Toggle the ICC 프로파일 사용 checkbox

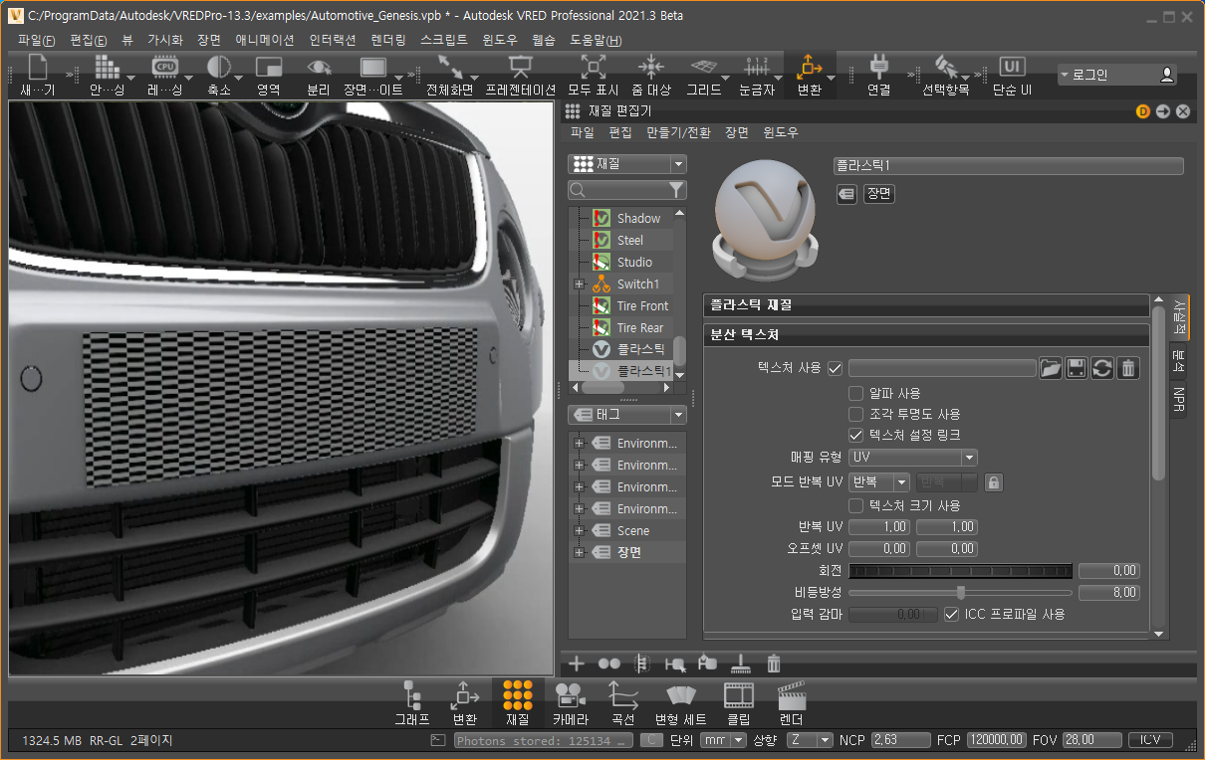tap(951, 615)
